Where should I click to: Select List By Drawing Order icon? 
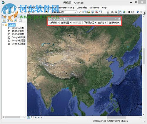4,21
